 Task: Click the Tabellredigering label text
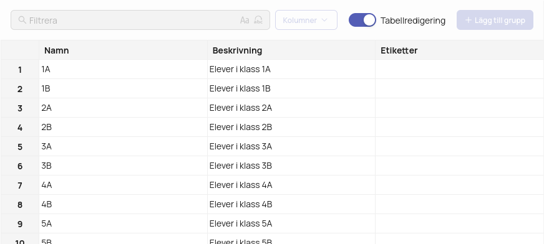413,21
